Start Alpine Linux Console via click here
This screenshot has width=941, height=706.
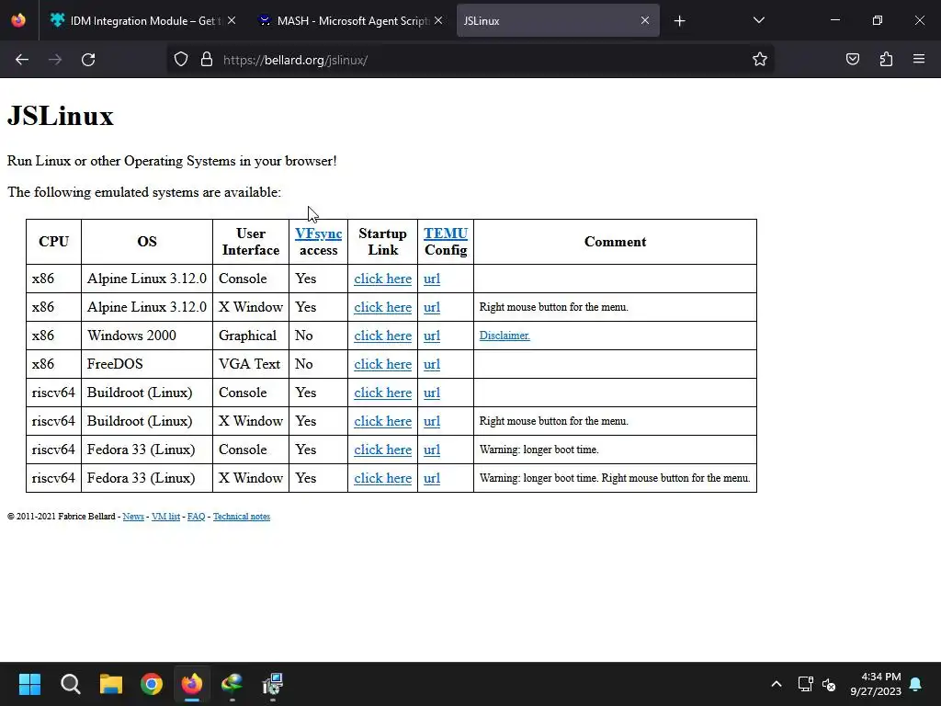click(383, 279)
